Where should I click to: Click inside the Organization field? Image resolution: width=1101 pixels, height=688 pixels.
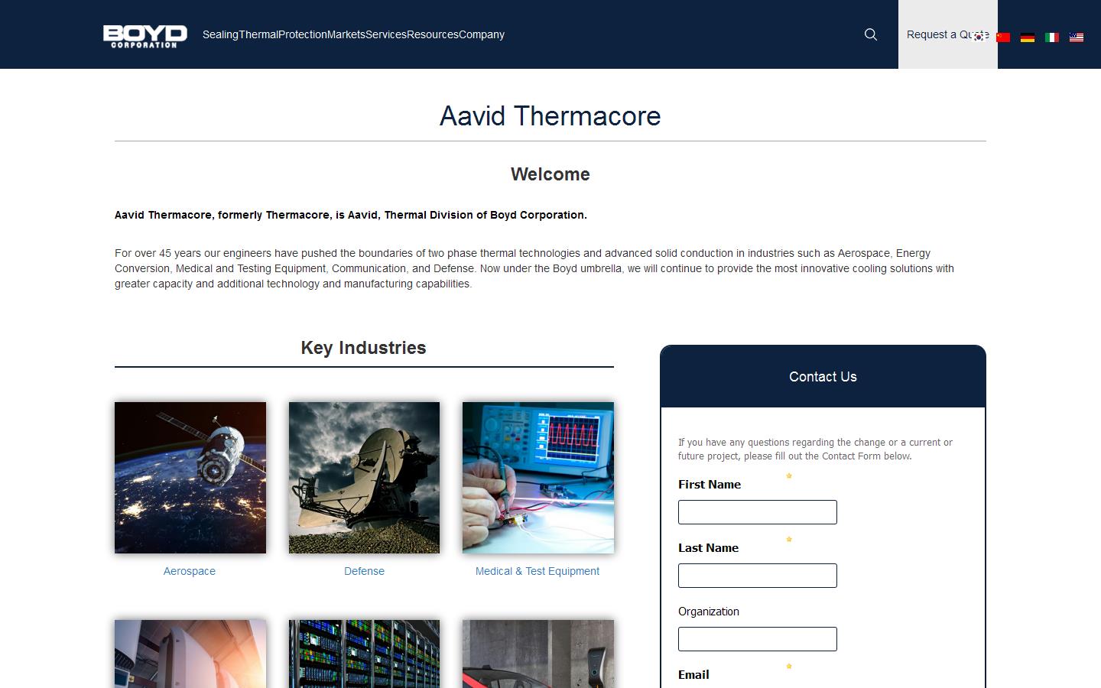(757, 639)
